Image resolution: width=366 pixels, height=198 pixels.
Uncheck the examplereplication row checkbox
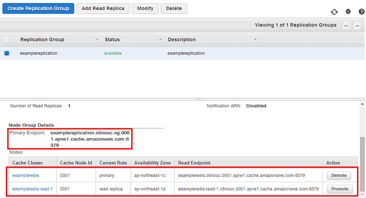7,53
